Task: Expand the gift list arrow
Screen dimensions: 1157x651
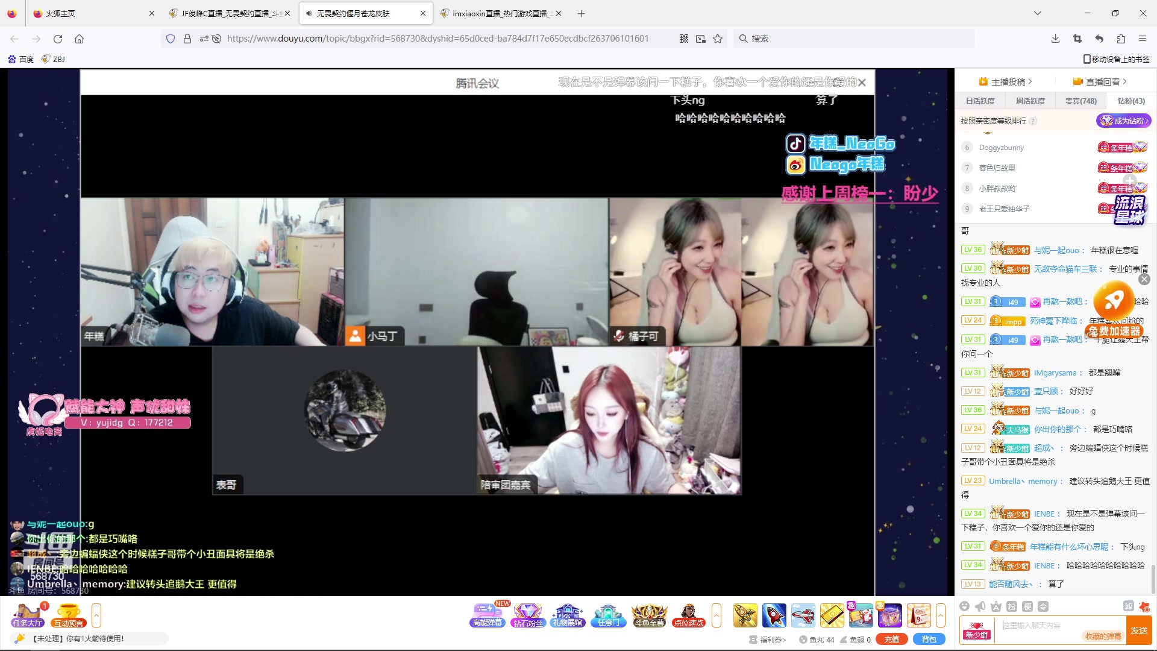Action: 941,615
